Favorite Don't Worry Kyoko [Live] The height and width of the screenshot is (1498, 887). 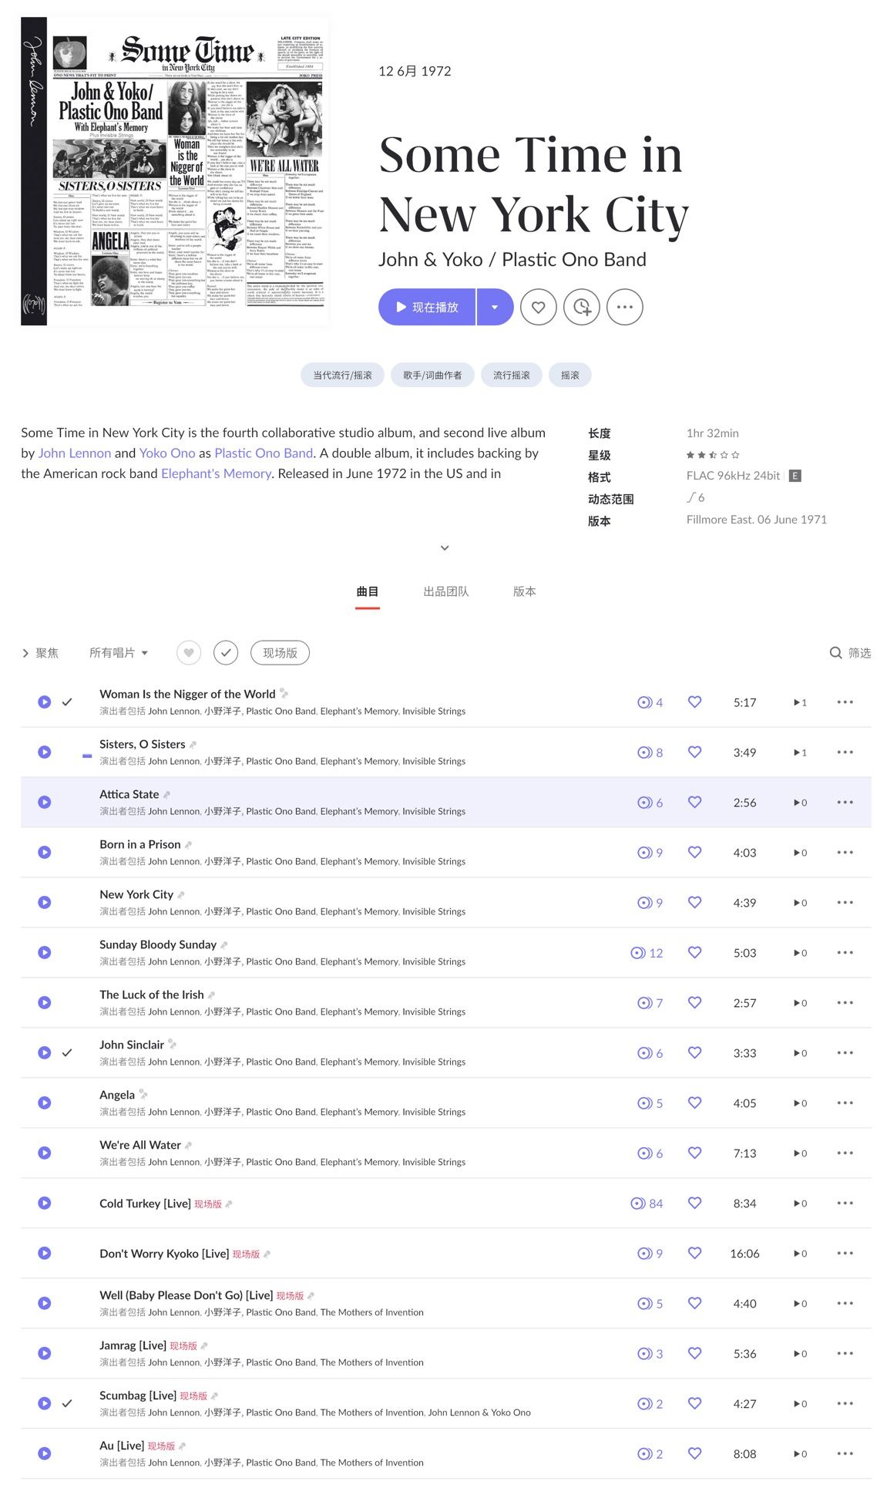694,1254
